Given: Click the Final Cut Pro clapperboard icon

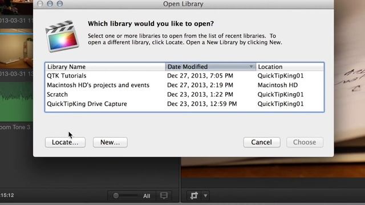Looking at the screenshot, I should 62,36.
